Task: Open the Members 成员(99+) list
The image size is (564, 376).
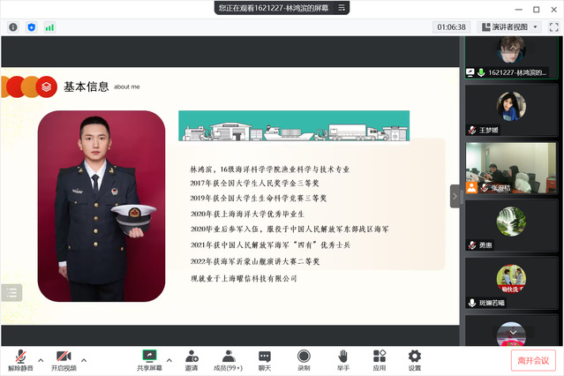Action: [229, 359]
